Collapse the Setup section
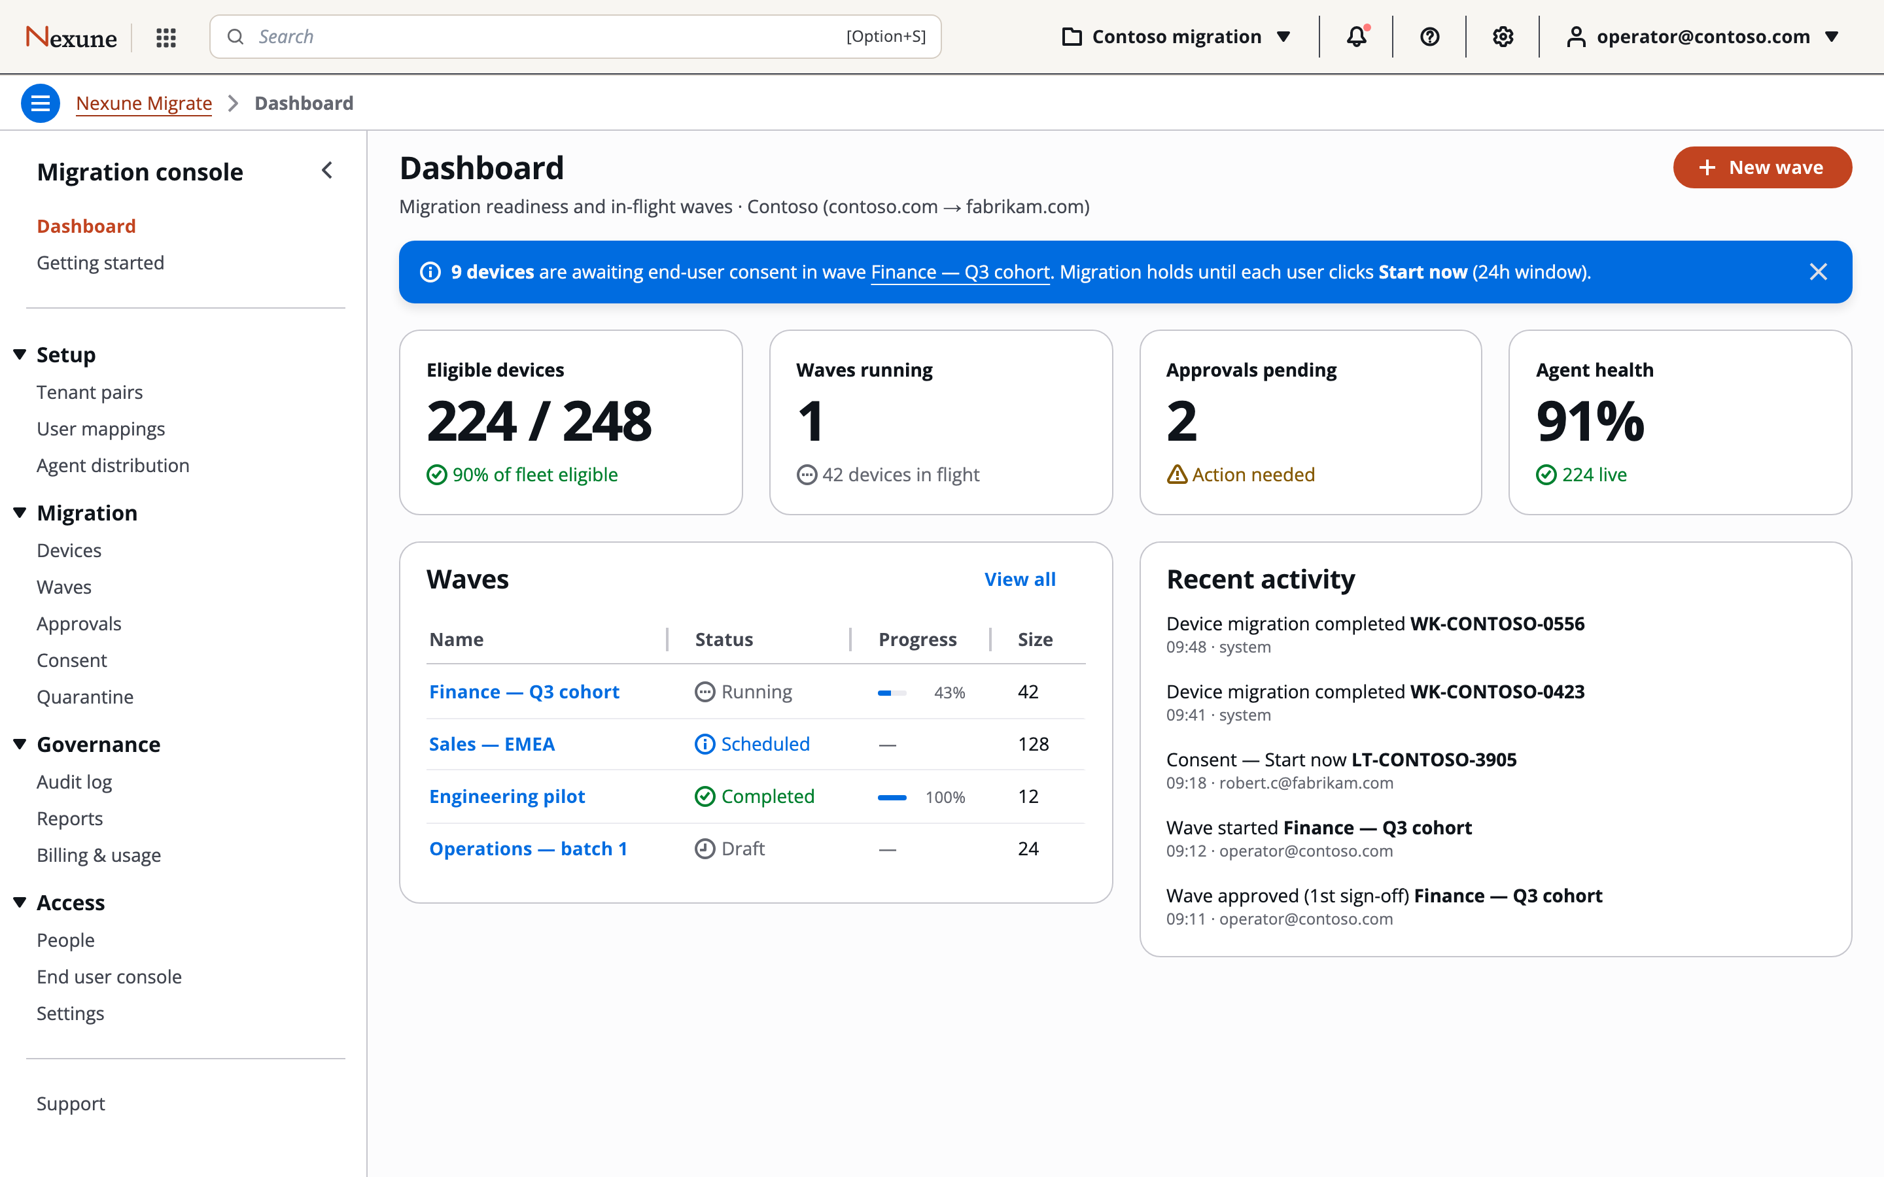Screen dimensions: 1884x1177 (x=20, y=355)
